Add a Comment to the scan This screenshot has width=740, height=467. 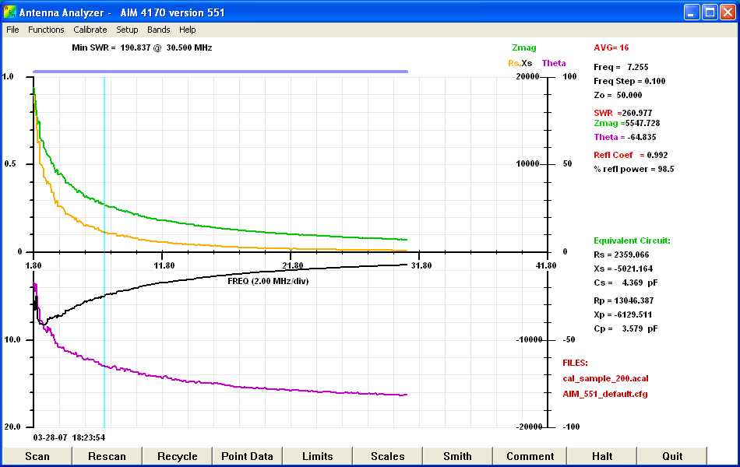point(530,456)
